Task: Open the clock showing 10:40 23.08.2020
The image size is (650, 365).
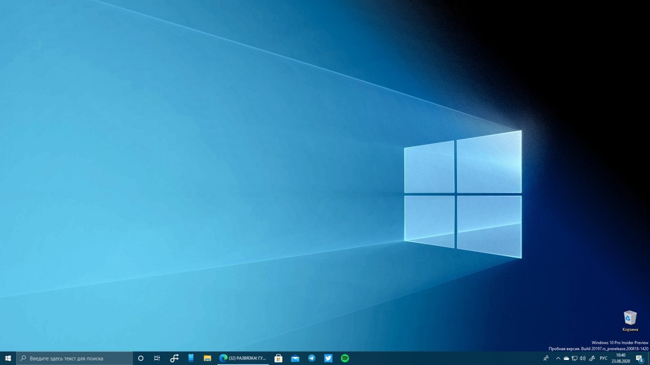Action: 621,358
